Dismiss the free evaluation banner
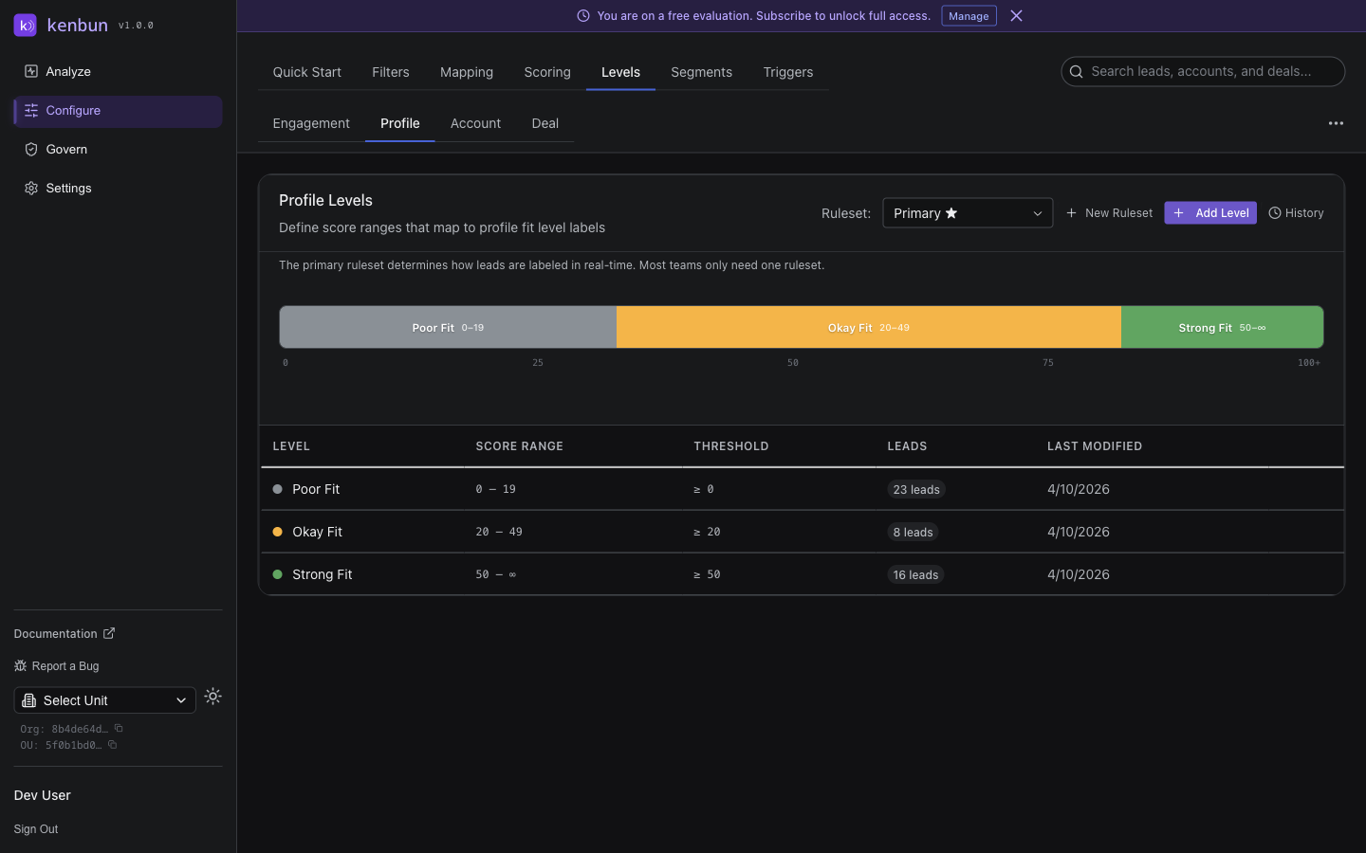1366x853 pixels. pyautogui.click(x=1016, y=16)
